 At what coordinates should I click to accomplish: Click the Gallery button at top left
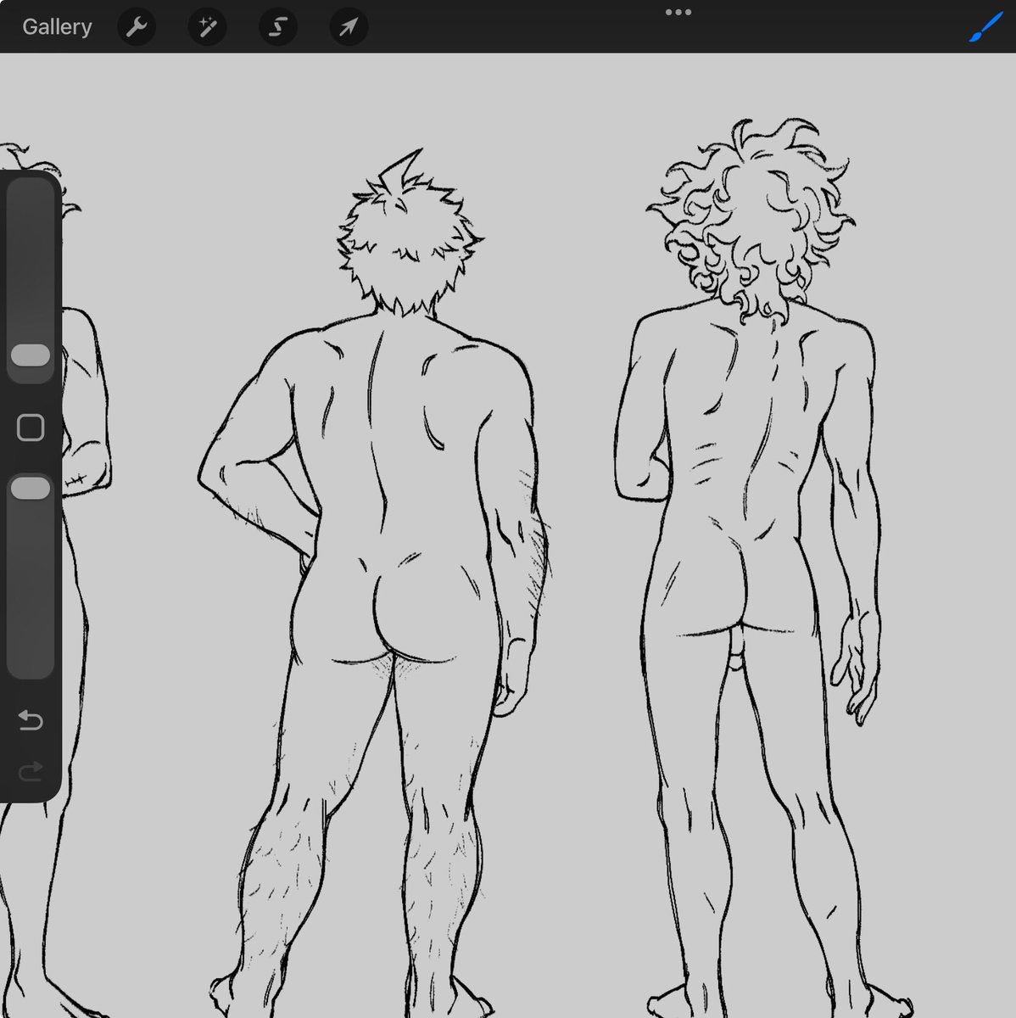(x=56, y=26)
